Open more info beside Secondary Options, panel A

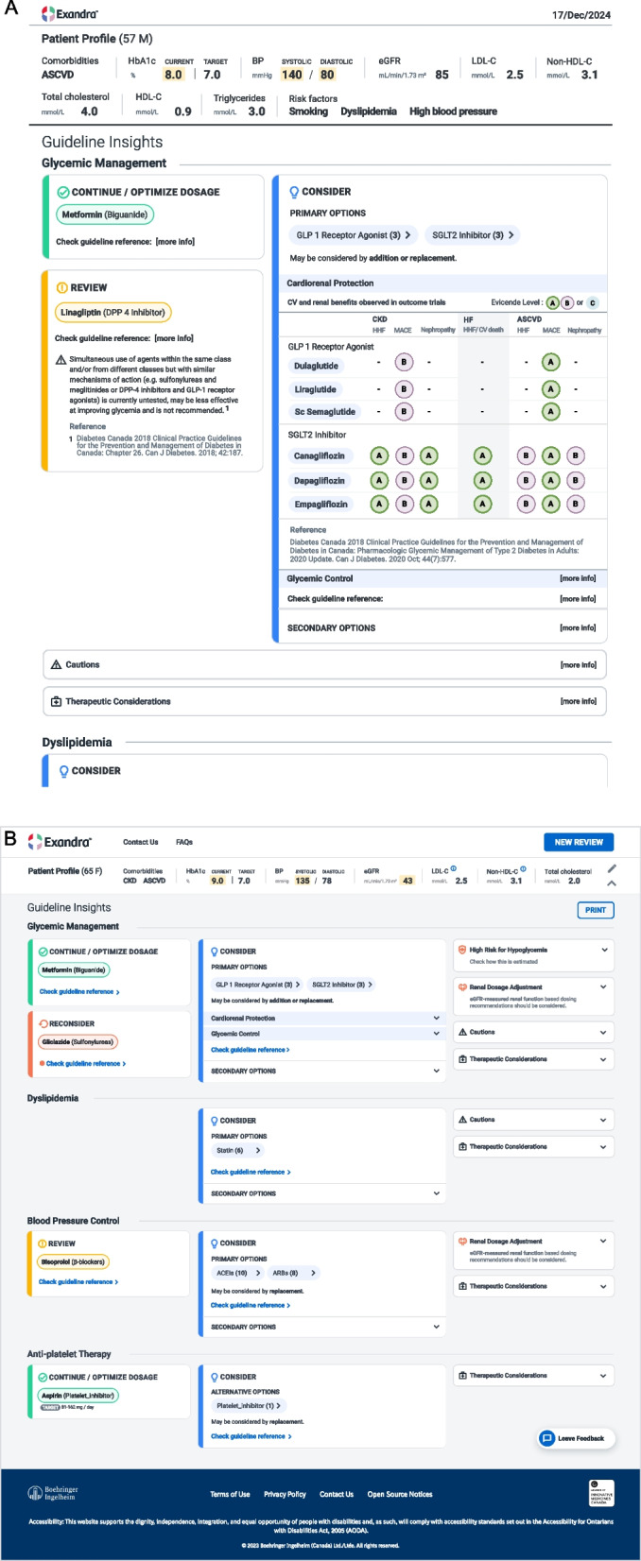pos(578,628)
